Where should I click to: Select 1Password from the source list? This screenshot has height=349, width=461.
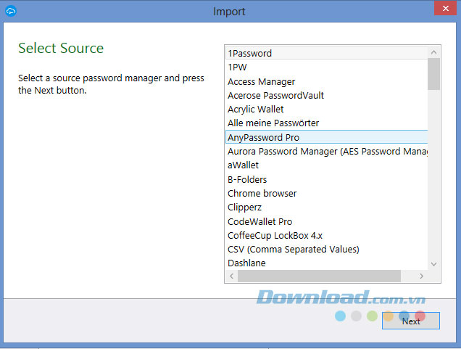[x=327, y=53]
